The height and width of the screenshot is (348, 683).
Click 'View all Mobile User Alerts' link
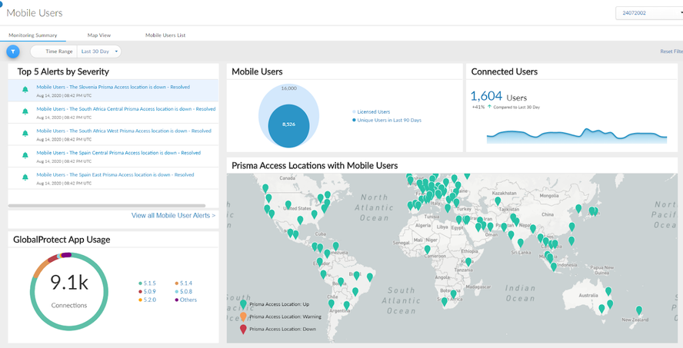click(173, 216)
